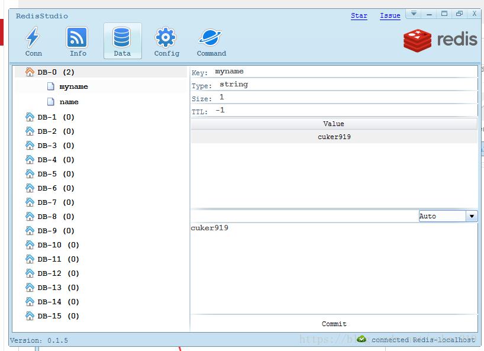Click the RedisStudio window title
Image resolution: width=484 pixels, height=351 pixels.
coord(42,16)
